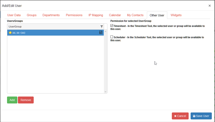Uncheck the Timesheet permission checkbox
The width and height of the screenshot is (215, 122).
[112, 26]
